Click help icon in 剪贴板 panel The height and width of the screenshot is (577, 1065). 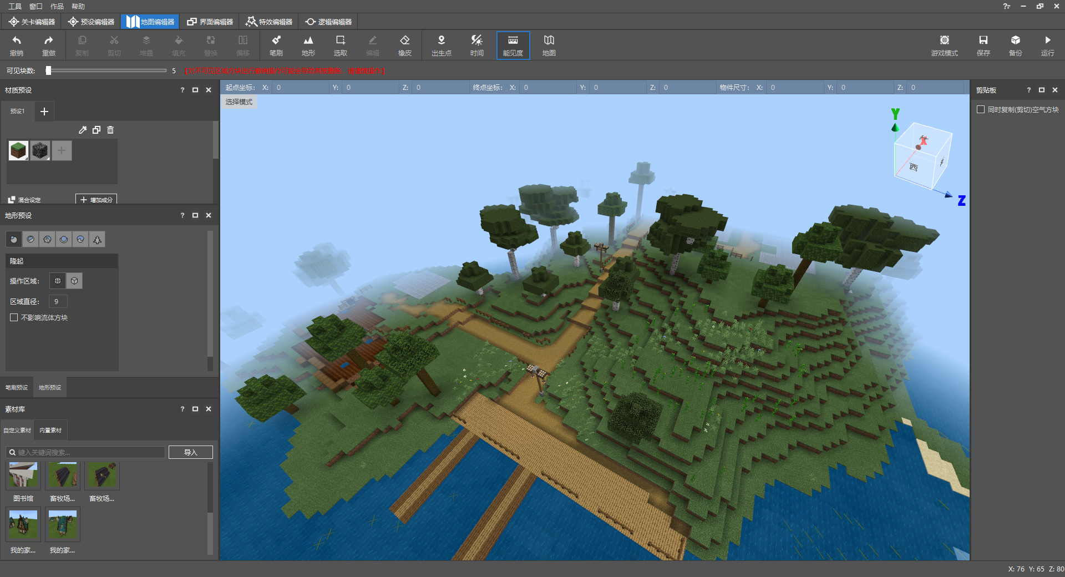coord(1028,90)
